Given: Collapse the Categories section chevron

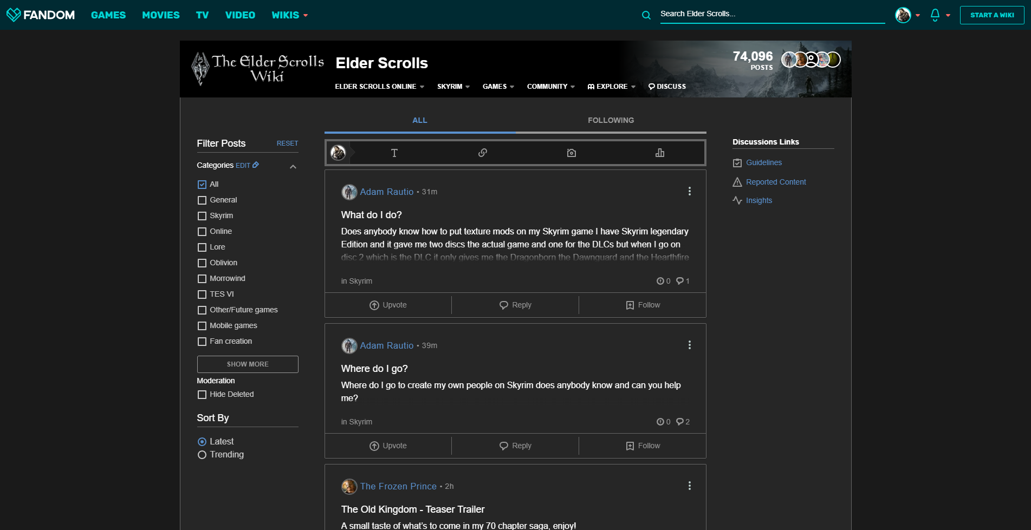Looking at the screenshot, I should click(293, 167).
